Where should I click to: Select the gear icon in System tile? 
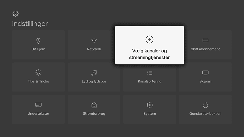point(150,105)
